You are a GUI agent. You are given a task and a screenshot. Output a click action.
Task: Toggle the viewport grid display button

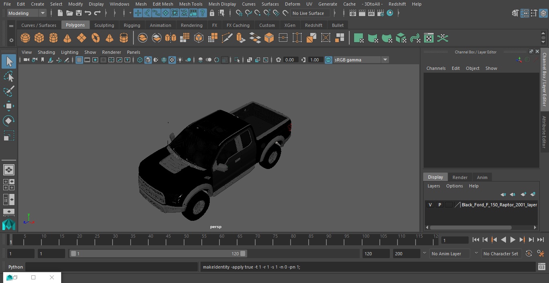[x=79, y=60]
